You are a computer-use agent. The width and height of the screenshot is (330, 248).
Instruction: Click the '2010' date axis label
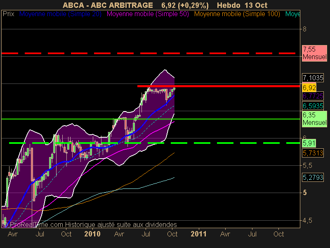[92, 234]
